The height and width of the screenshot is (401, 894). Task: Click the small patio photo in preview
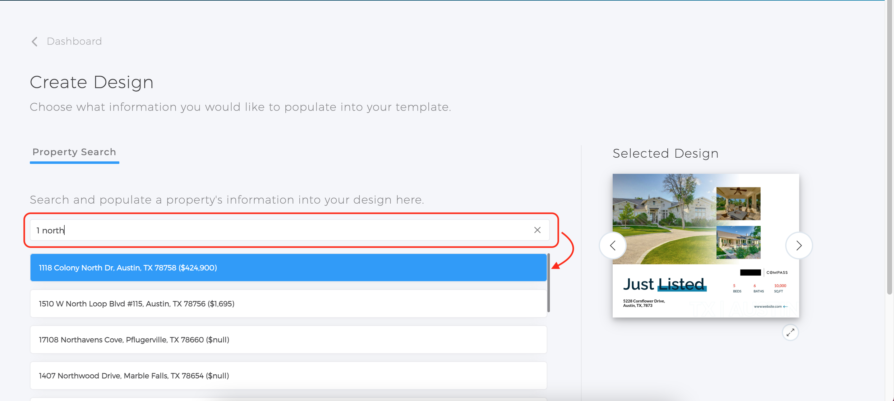click(738, 204)
